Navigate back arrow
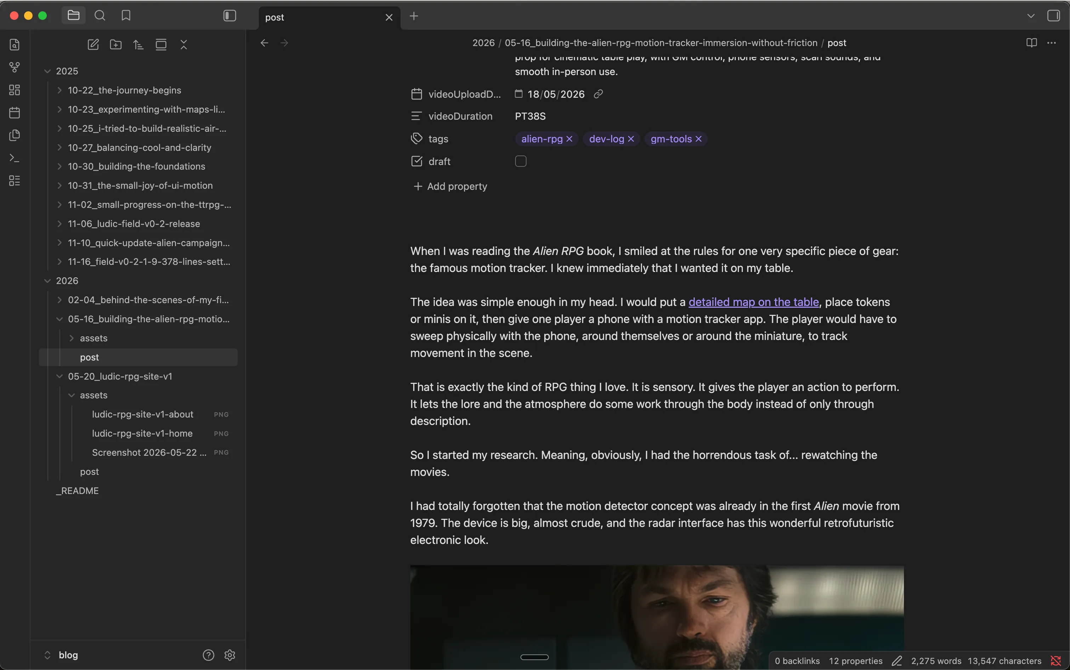1070x670 pixels. pos(264,43)
